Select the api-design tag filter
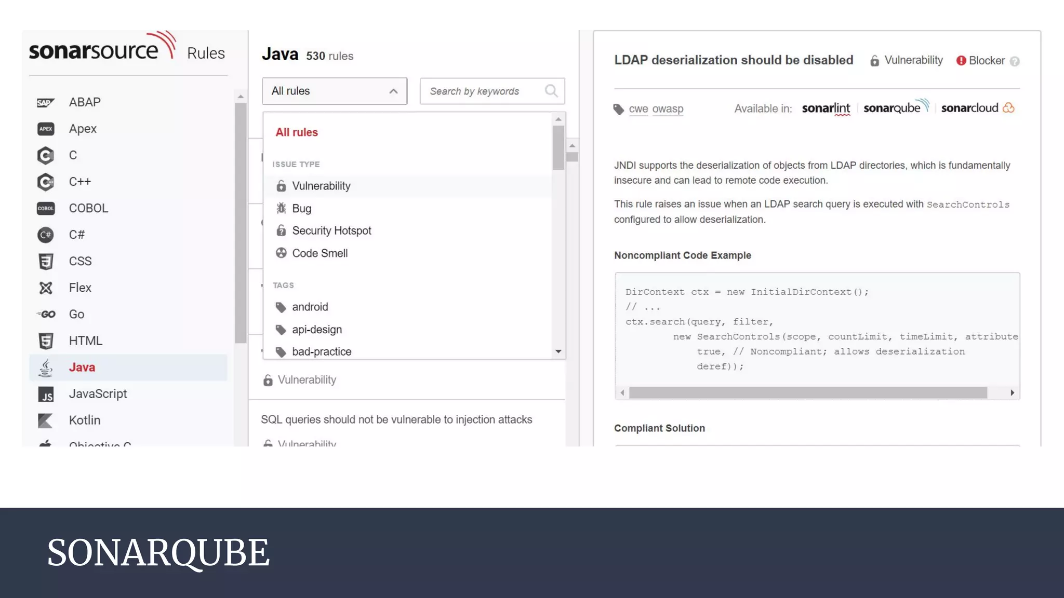 (x=309, y=330)
